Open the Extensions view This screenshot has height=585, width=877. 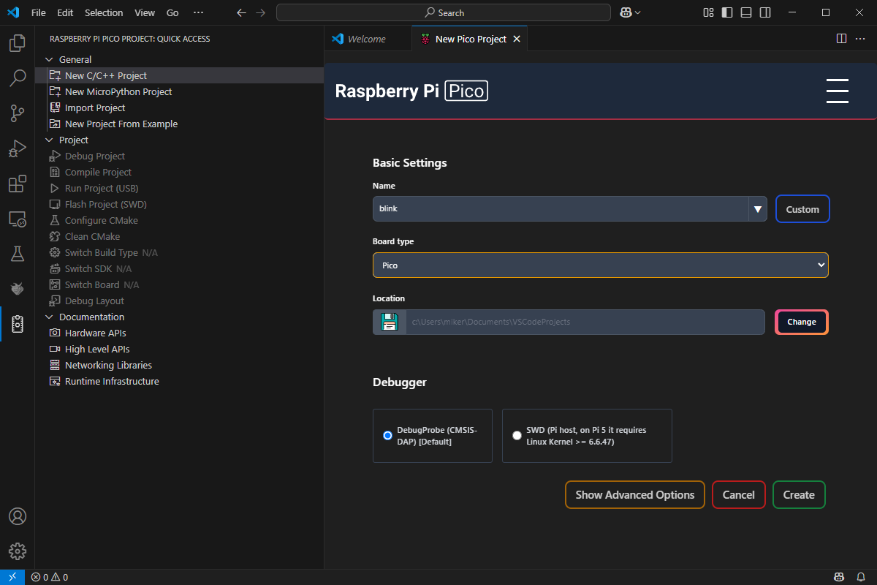click(x=17, y=184)
